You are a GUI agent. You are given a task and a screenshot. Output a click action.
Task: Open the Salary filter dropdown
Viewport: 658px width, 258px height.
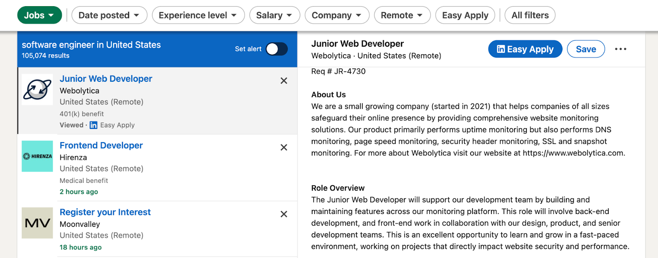(275, 15)
